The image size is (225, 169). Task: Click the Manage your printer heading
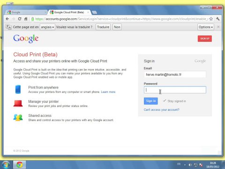click(x=44, y=101)
